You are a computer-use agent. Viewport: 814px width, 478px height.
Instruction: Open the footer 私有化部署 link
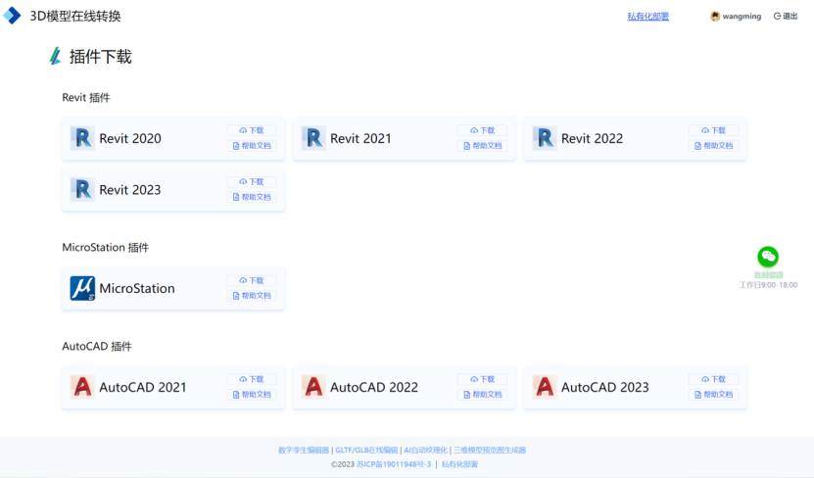(x=459, y=464)
